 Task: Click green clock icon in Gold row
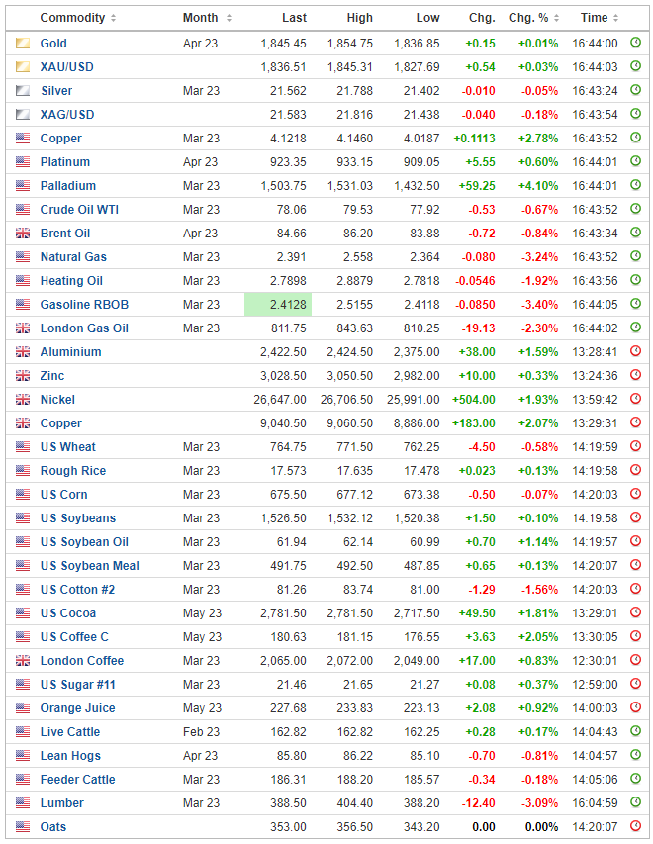[x=636, y=42]
